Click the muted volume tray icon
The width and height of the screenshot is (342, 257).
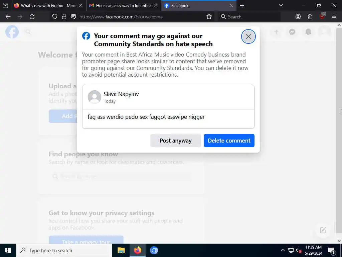point(299,250)
